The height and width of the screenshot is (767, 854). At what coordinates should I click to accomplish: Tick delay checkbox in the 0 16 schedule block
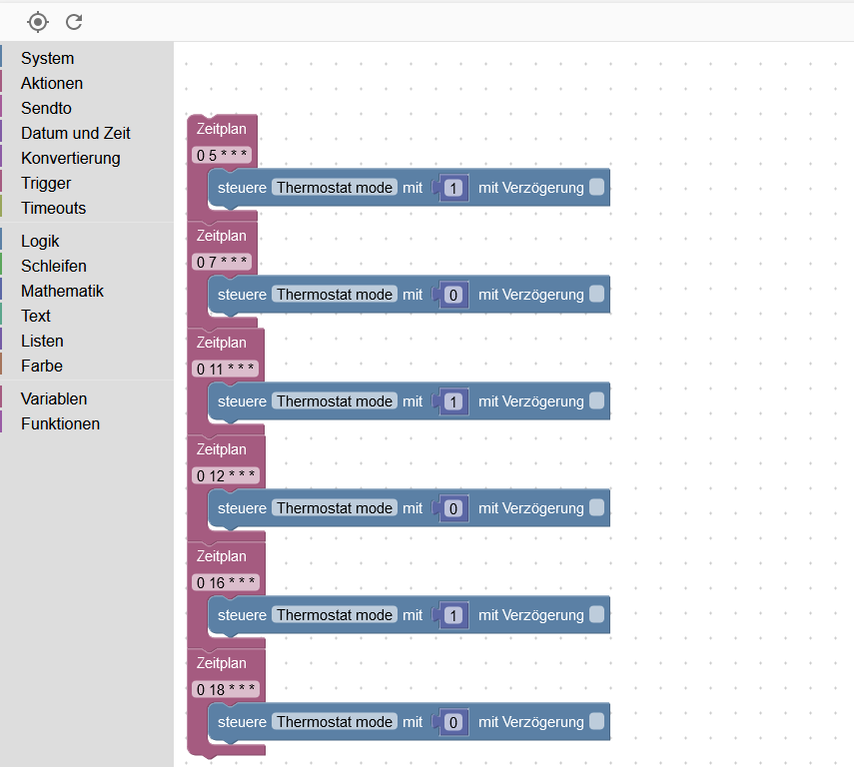(x=597, y=614)
